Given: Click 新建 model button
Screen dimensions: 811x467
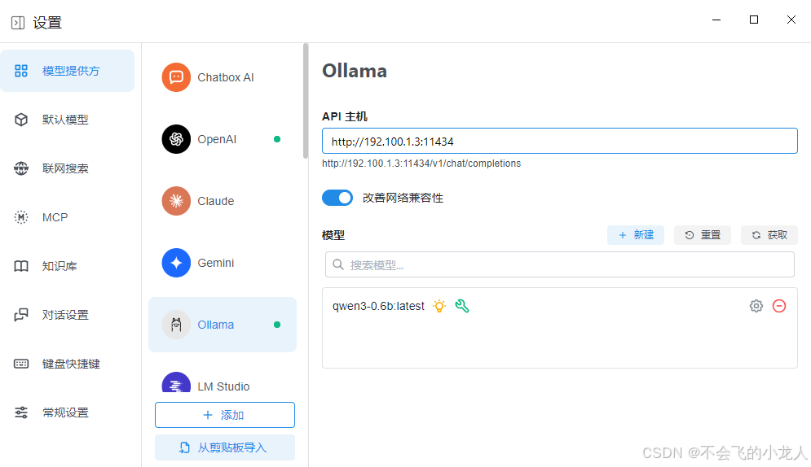Looking at the screenshot, I should click(x=636, y=235).
